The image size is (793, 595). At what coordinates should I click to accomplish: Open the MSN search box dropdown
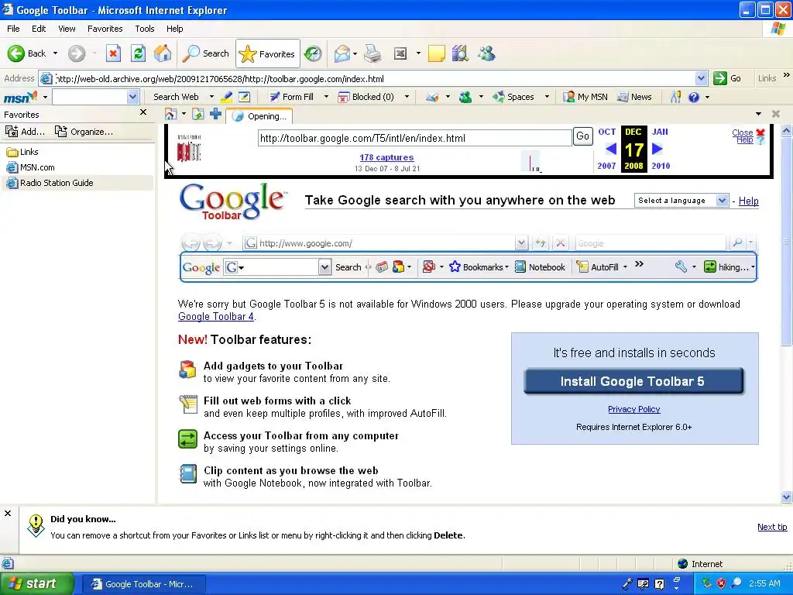coord(132,97)
